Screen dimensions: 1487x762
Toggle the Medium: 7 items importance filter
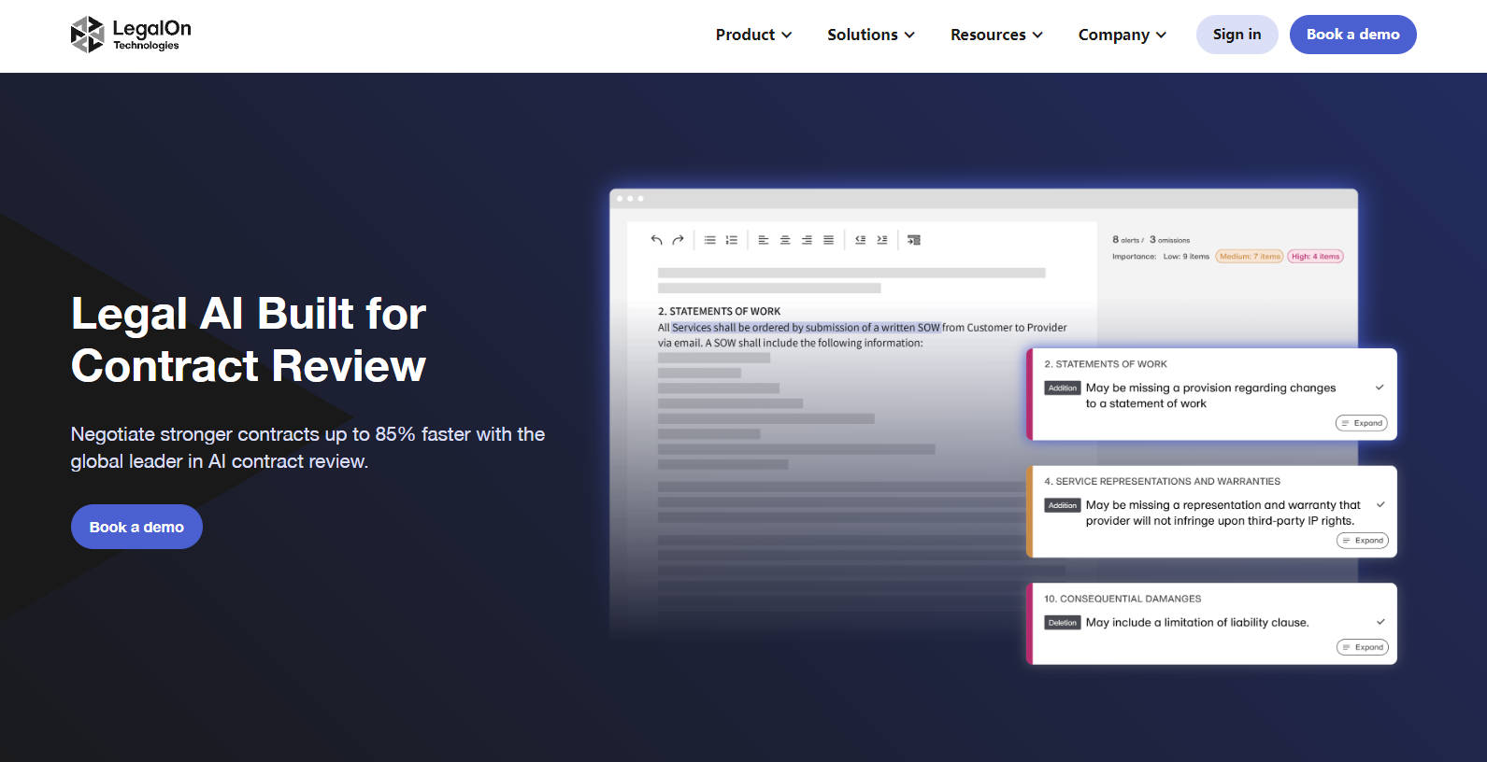(1250, 256)
